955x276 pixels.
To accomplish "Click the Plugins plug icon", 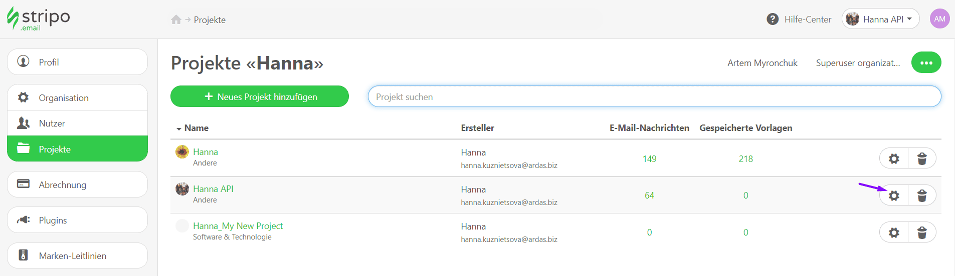I will [23, 219].
